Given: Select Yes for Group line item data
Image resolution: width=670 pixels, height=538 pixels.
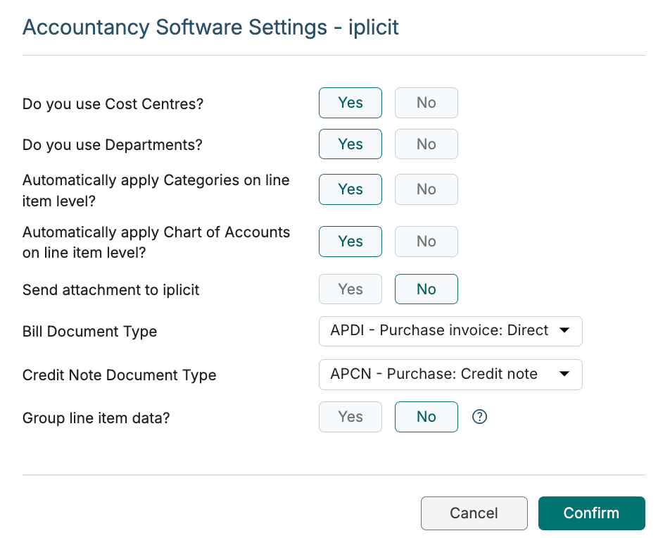Looking at the screenshot, I should tap(350, 417).
